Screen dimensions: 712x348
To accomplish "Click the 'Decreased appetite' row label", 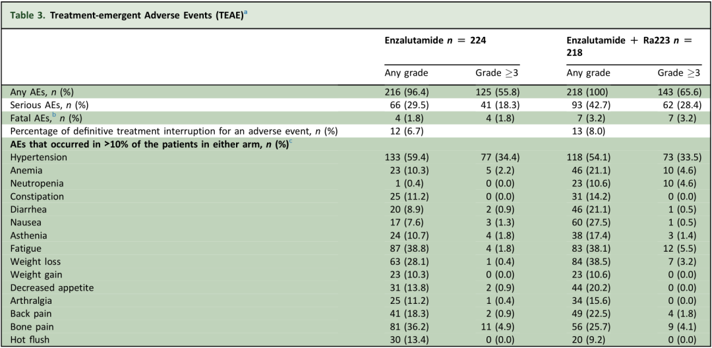I will (x=51, y=287).
